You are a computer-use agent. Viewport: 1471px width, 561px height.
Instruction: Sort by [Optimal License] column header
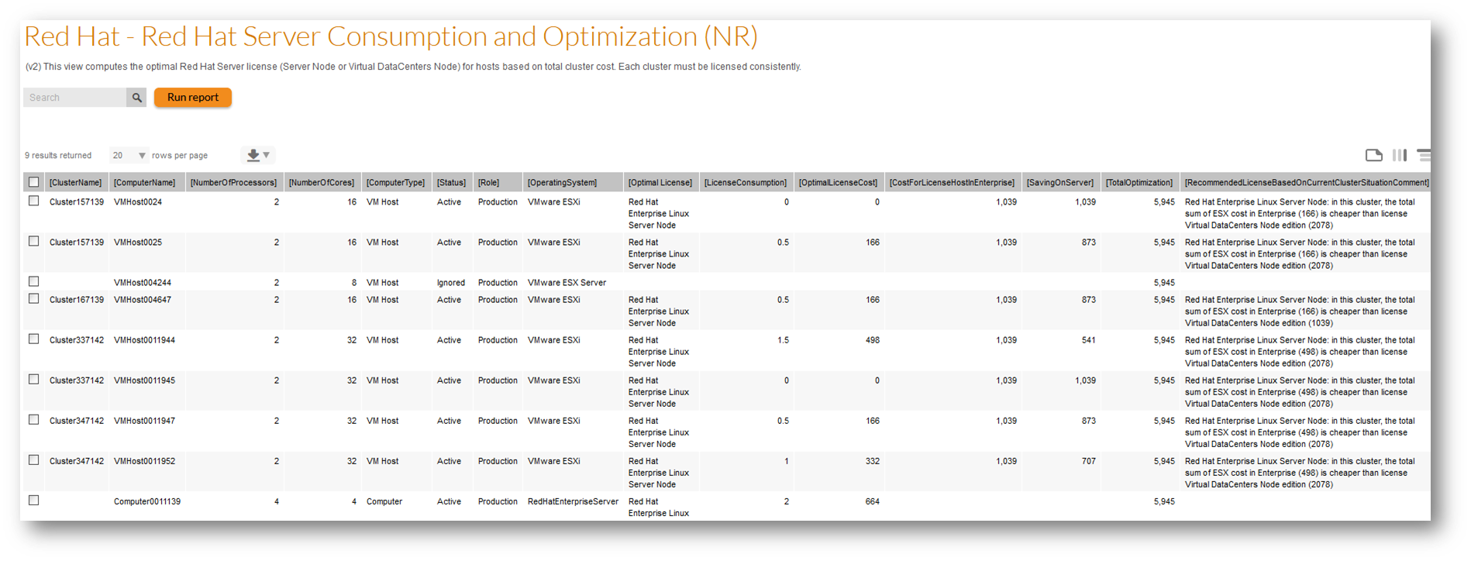(x=660, y=183)
